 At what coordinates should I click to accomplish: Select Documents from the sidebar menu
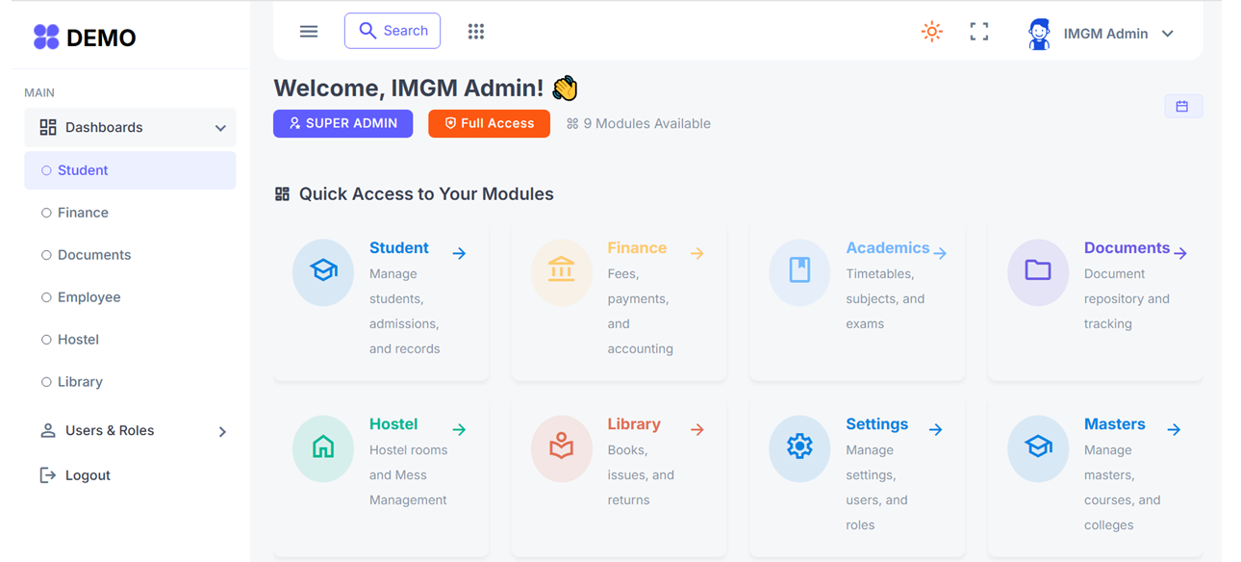[97, 254]
